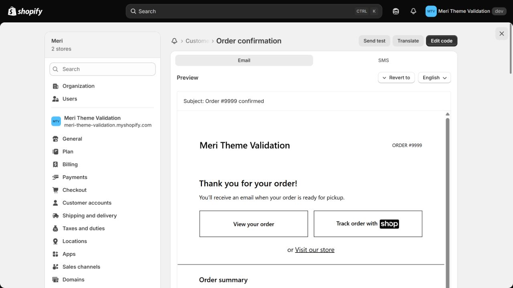Viewport: 513px width, 288px height.
Task: Click the ORDER #9999 label in preview
Action: point(407,145)
